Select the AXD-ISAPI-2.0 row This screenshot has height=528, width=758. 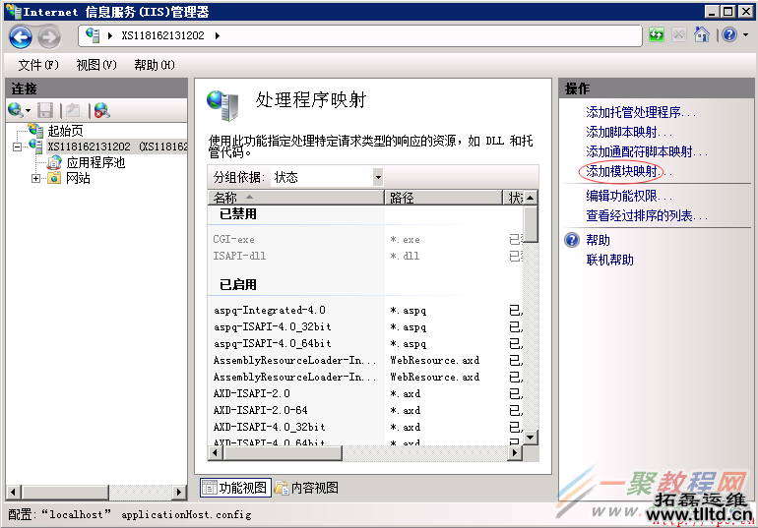[365, 394]
